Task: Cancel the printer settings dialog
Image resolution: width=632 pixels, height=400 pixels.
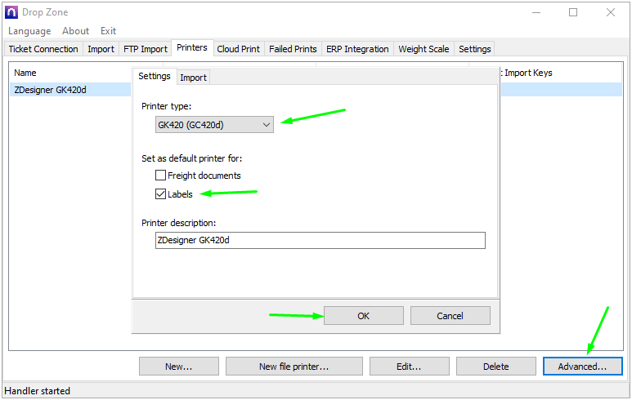Action: (x=450, y=316)
